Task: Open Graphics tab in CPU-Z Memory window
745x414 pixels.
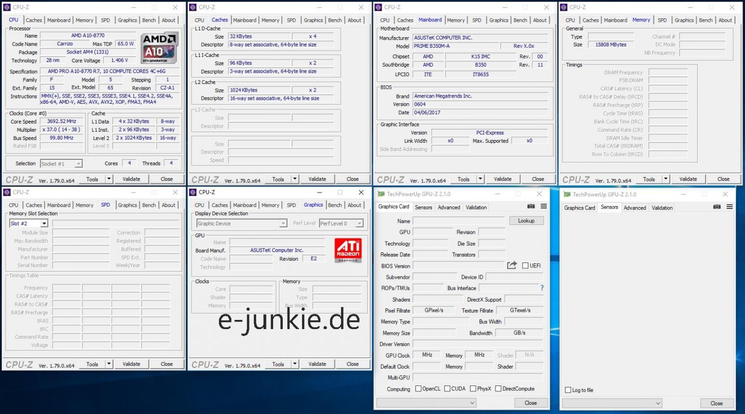Action: pyautogui.click(x=684, y=20)
